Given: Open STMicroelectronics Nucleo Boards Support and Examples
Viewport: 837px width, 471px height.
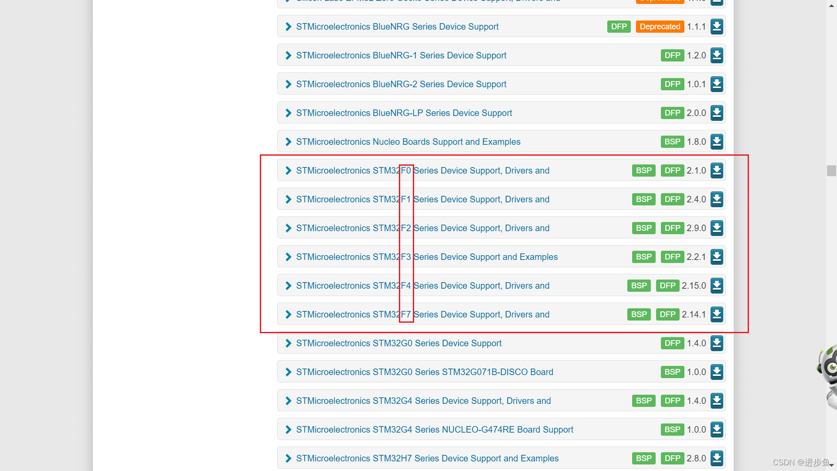Looking at the screenshot, I should coord(408,142).
